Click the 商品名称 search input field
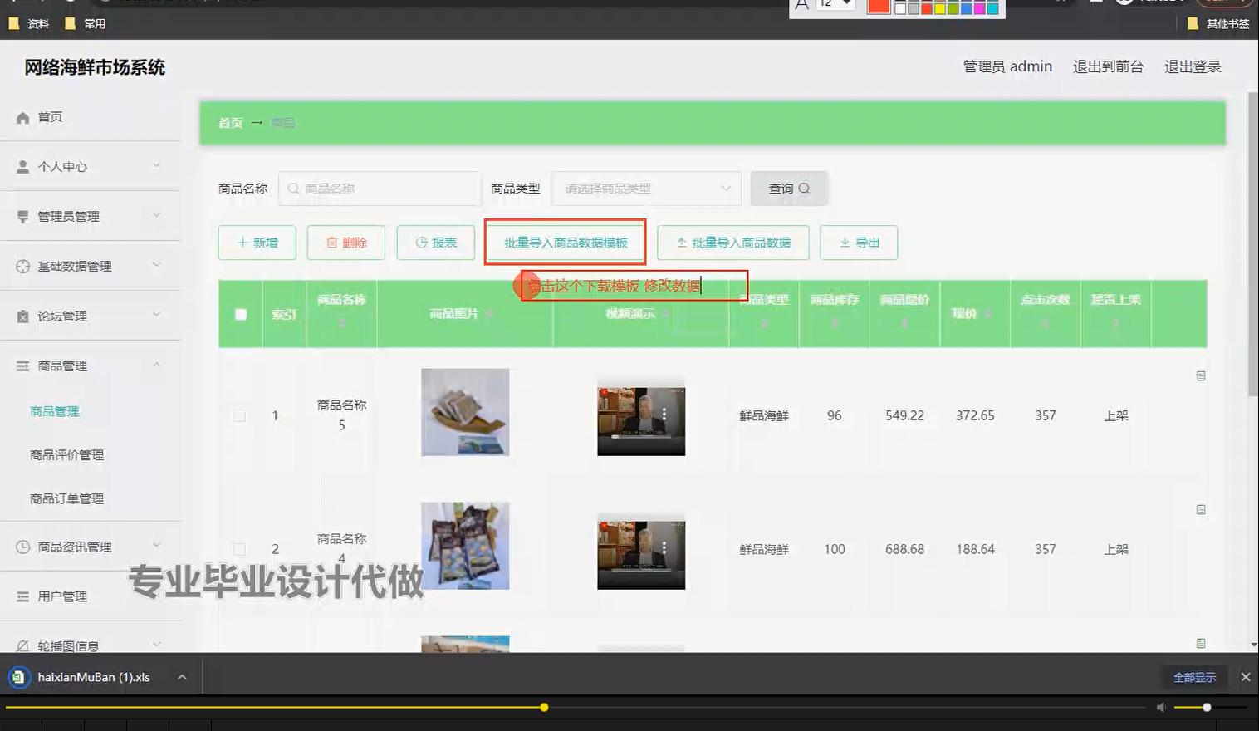 click(x=380, y=189)
